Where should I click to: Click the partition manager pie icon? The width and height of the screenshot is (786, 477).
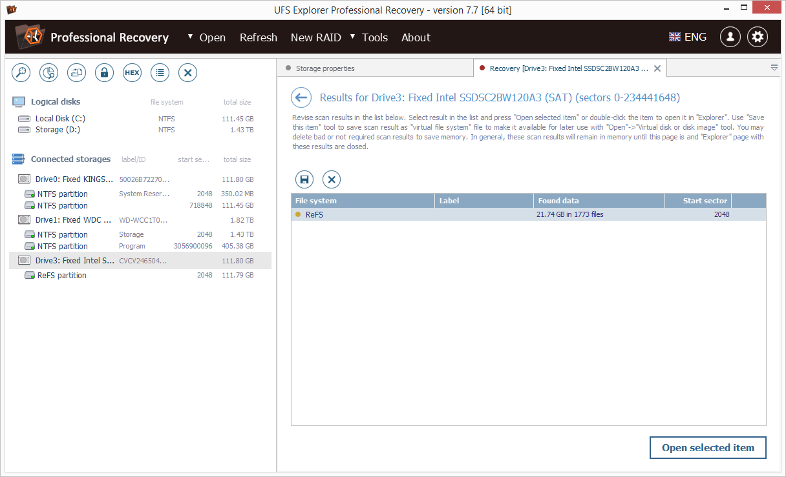[49, 73]
